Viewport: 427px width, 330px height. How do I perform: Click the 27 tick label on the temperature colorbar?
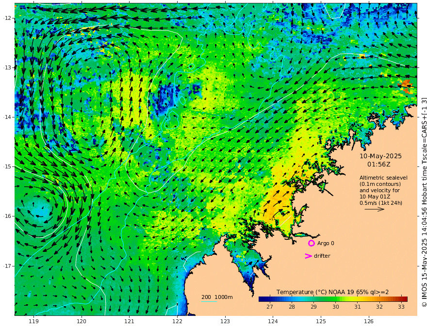[x=270, y=307]
